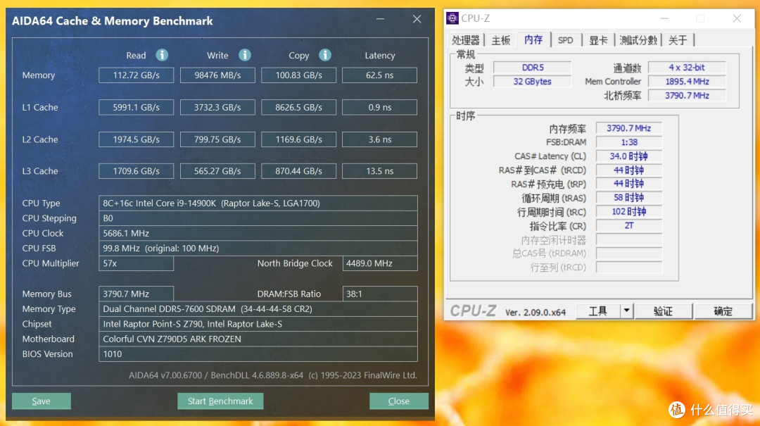Click the Save button in AIDA64

click(x=42, y=401)
